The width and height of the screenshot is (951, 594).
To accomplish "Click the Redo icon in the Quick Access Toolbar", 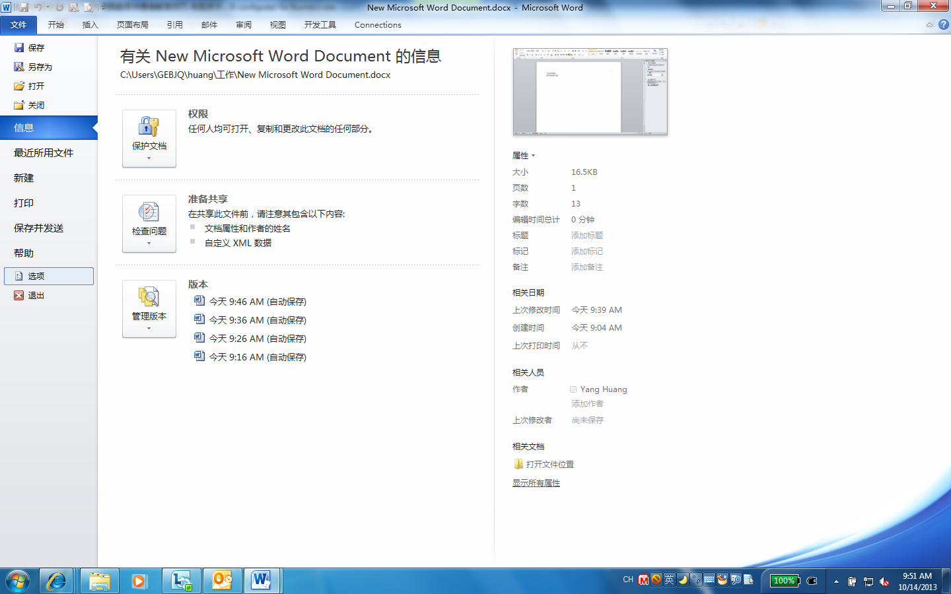I will click(59, 7).
